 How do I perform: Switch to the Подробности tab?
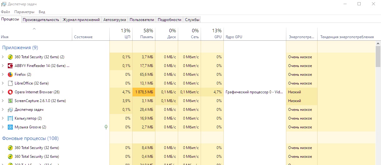click(169, 19)
